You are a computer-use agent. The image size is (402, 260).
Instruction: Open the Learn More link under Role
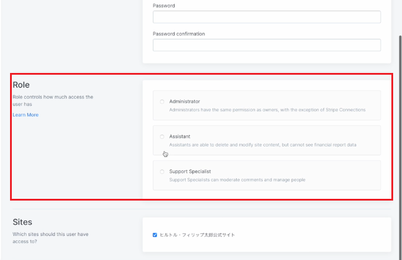[25, 115]
